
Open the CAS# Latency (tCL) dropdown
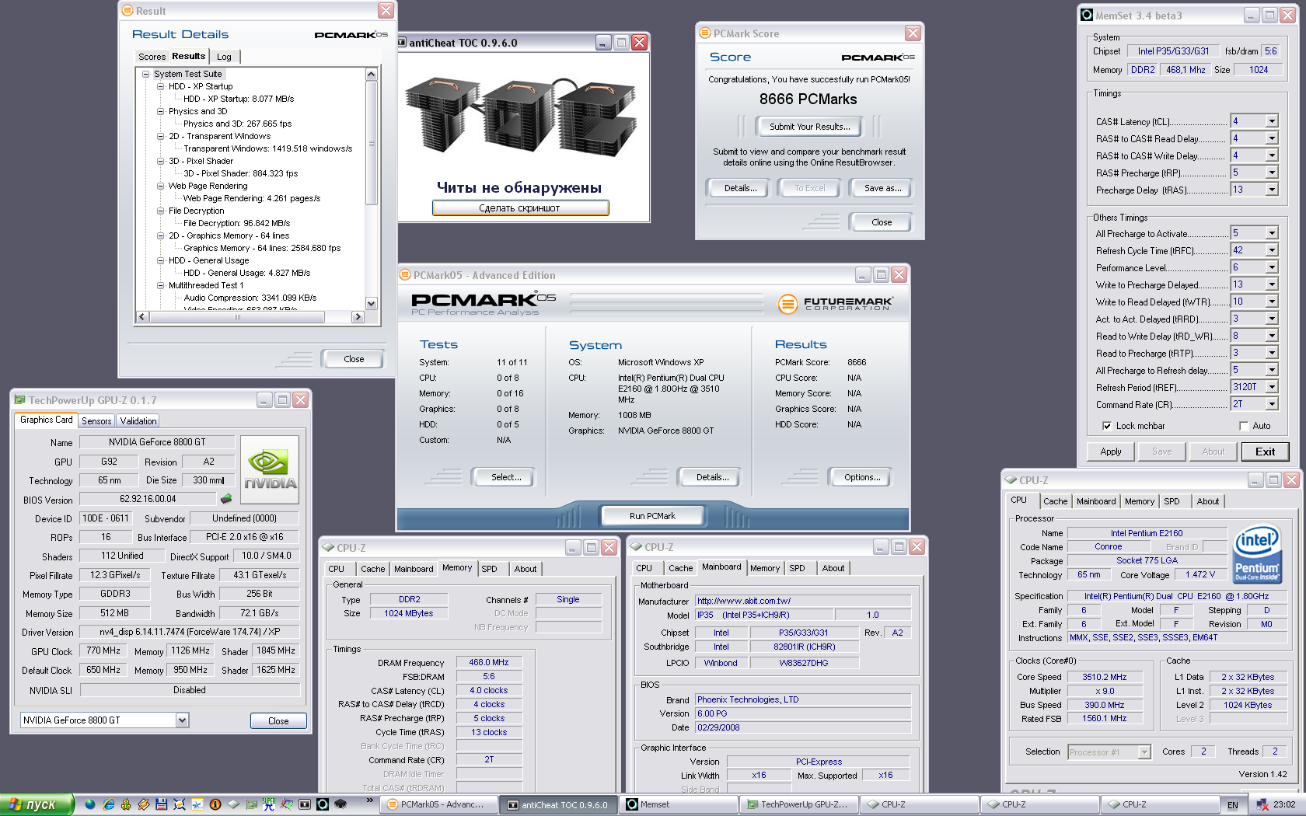pyautogui.click(x=1272, y=121)
